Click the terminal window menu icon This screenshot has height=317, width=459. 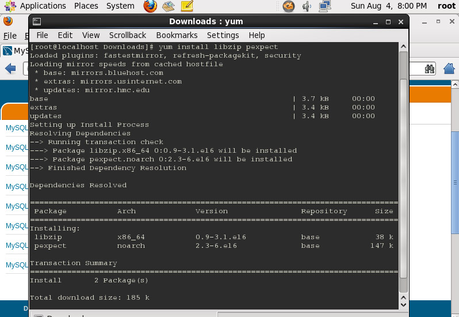click(x=37, y=21)
